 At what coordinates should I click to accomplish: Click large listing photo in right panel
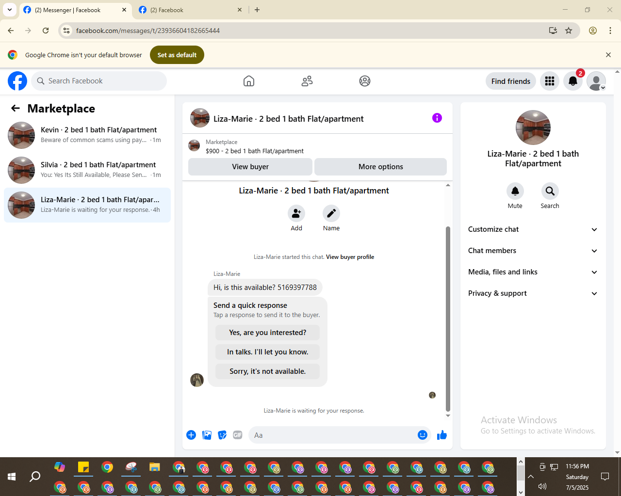pos(533,128)
